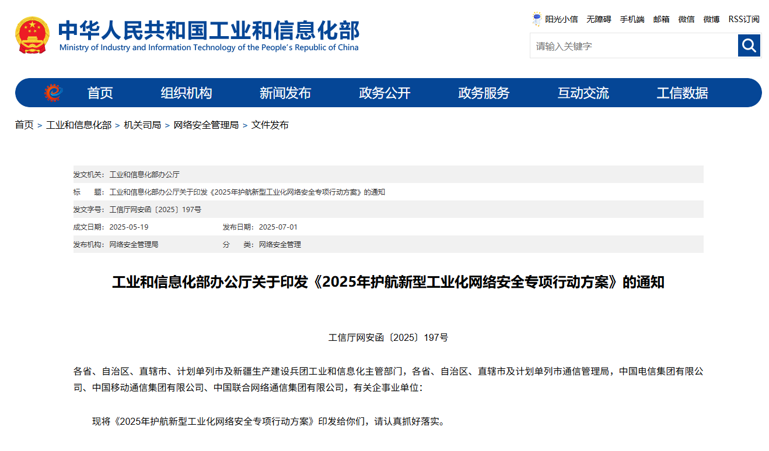This screenshot has height=451, width=769.
Task: Open the 工信数据 menu
Action: [x=682, y=92]
